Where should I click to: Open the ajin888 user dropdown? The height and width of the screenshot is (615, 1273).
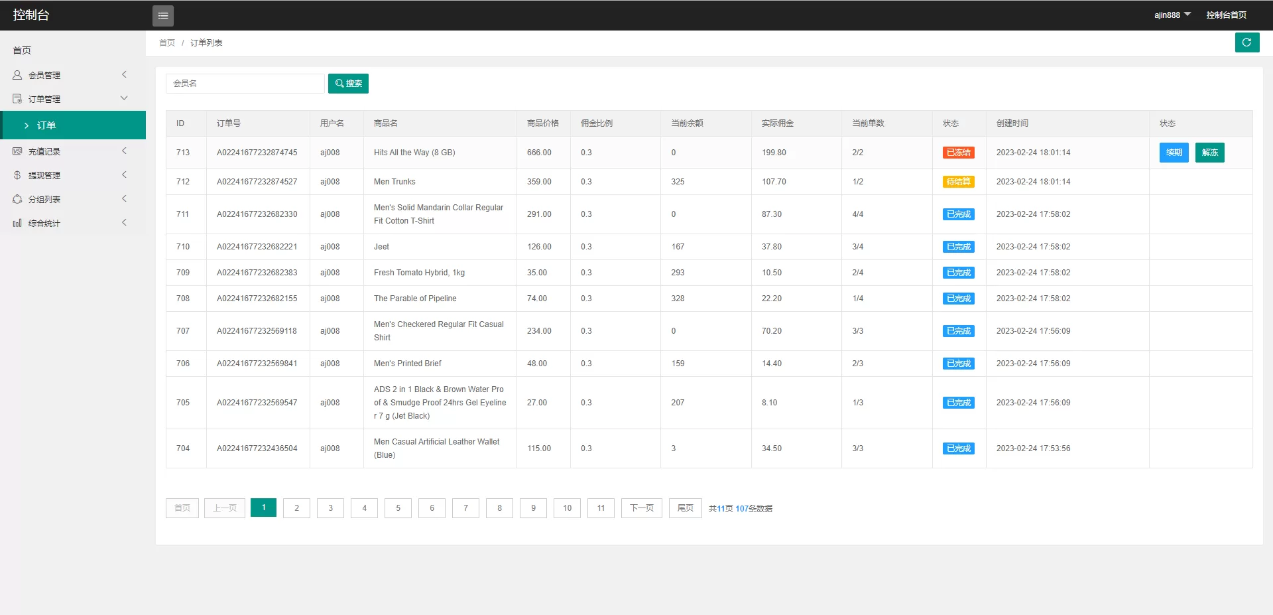tap(1172, 15)
